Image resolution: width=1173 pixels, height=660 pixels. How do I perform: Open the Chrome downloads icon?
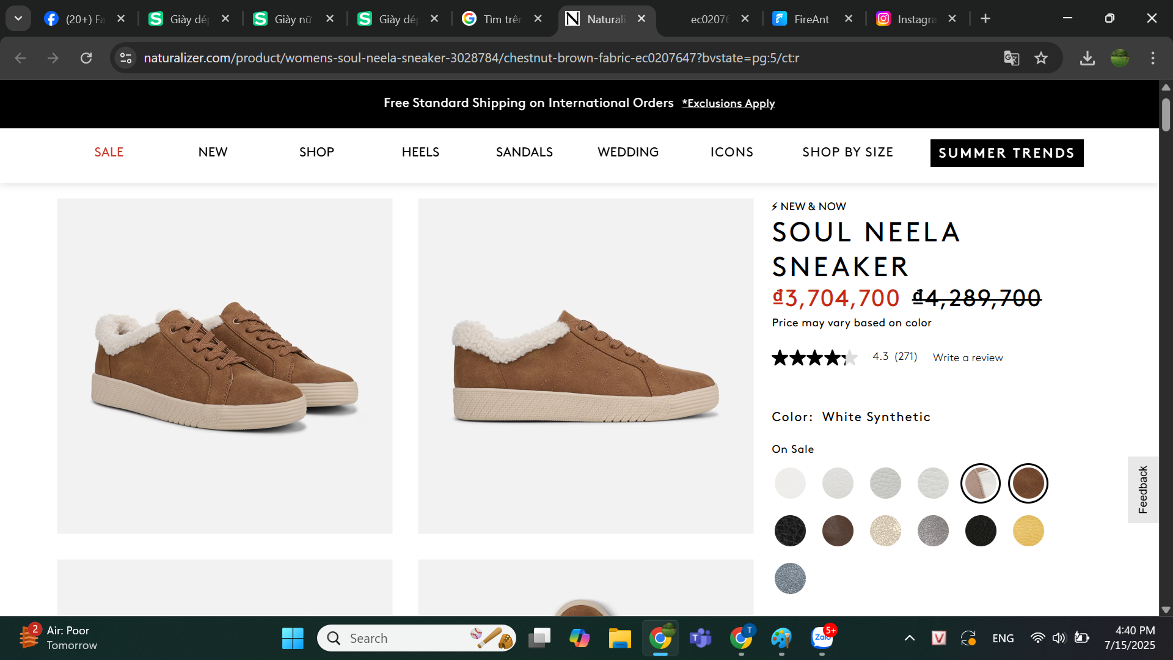[x=1087, y=58]
